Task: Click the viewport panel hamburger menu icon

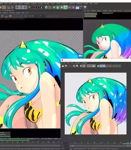Action: (85, 11)
